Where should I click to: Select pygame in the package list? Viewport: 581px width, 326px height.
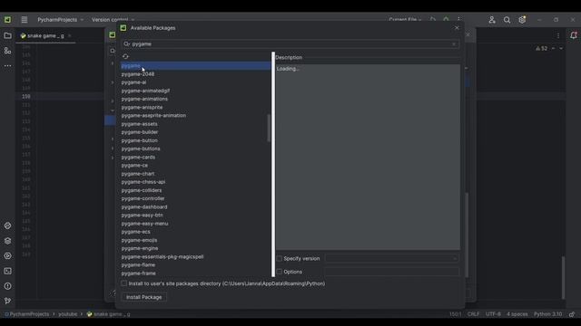click(196, 66)
